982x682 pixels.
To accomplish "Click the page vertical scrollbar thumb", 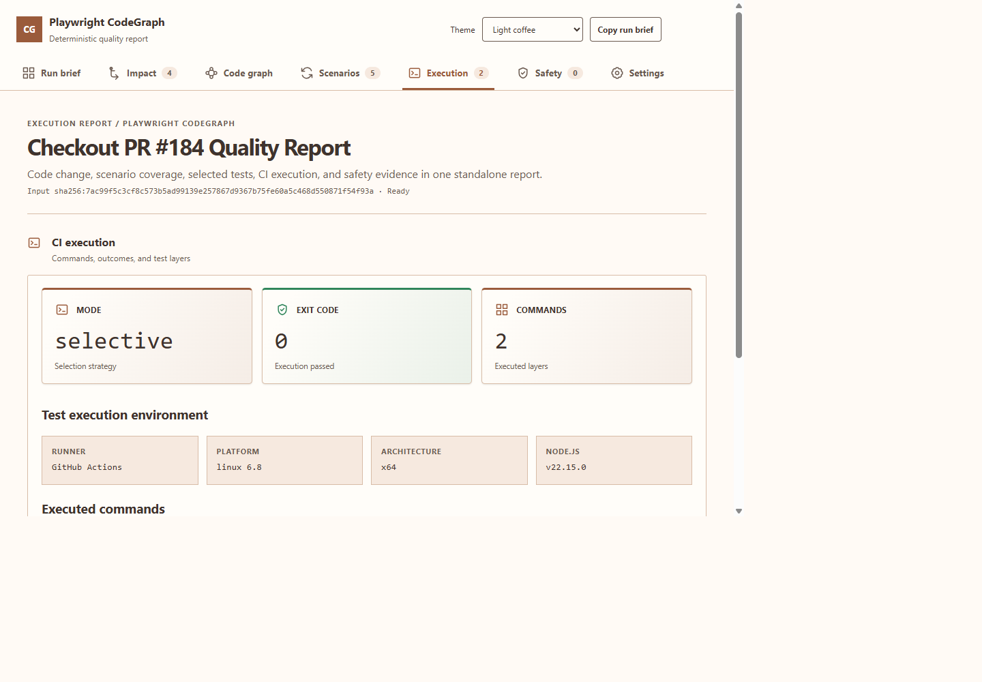I will (x=739, y=184).
